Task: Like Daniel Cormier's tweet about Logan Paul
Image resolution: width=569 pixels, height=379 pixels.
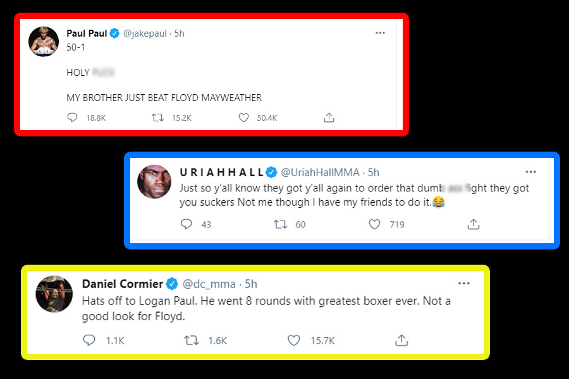Action: 293,340
